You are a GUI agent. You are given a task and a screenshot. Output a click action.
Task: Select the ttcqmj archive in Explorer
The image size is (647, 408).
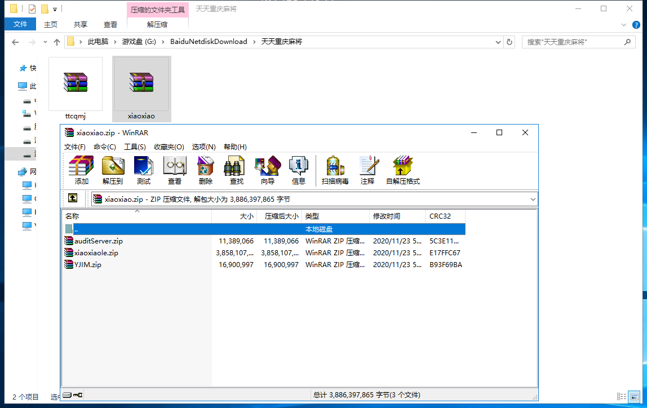(76, 88)
